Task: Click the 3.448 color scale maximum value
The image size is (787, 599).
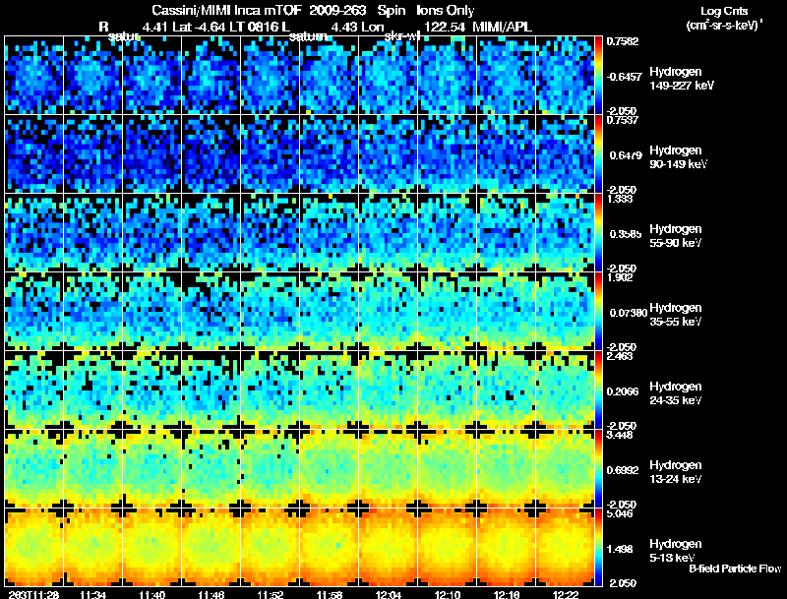Action: (620, 435)
